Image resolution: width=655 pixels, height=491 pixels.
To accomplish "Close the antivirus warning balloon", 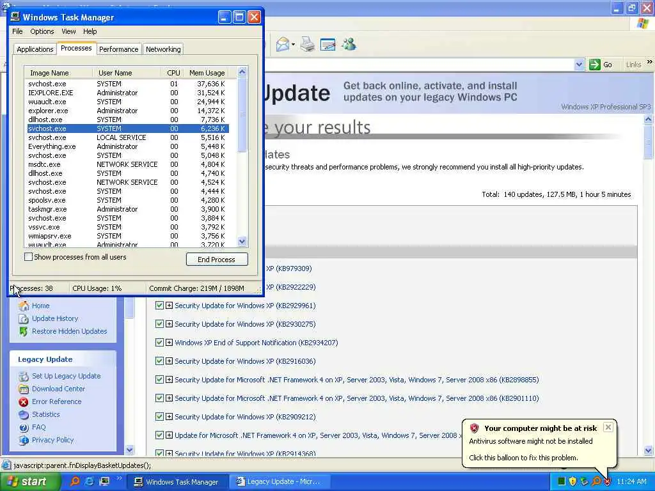I will point(608,427).
